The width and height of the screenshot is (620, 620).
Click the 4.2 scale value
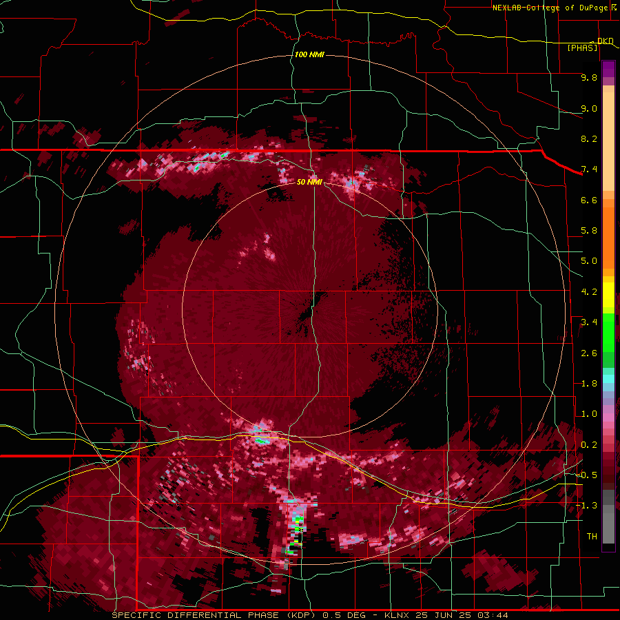(589, 292)
